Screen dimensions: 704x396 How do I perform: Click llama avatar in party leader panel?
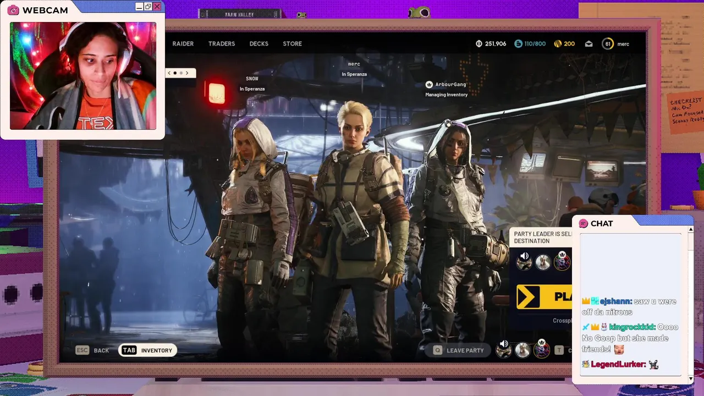[543, 262]
